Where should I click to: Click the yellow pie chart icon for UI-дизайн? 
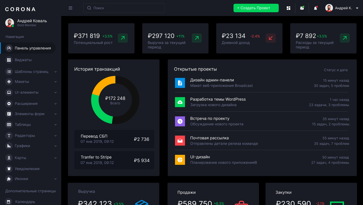point(180,160)
